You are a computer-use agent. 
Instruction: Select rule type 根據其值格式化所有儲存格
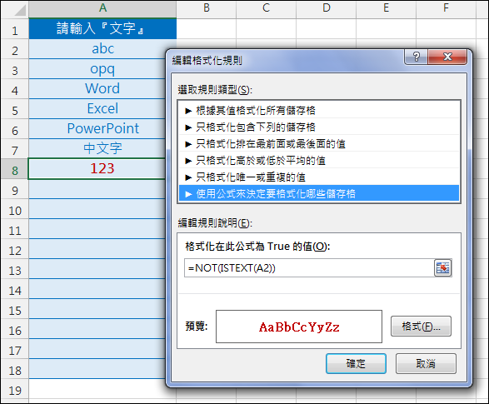(x=319, y=110)
